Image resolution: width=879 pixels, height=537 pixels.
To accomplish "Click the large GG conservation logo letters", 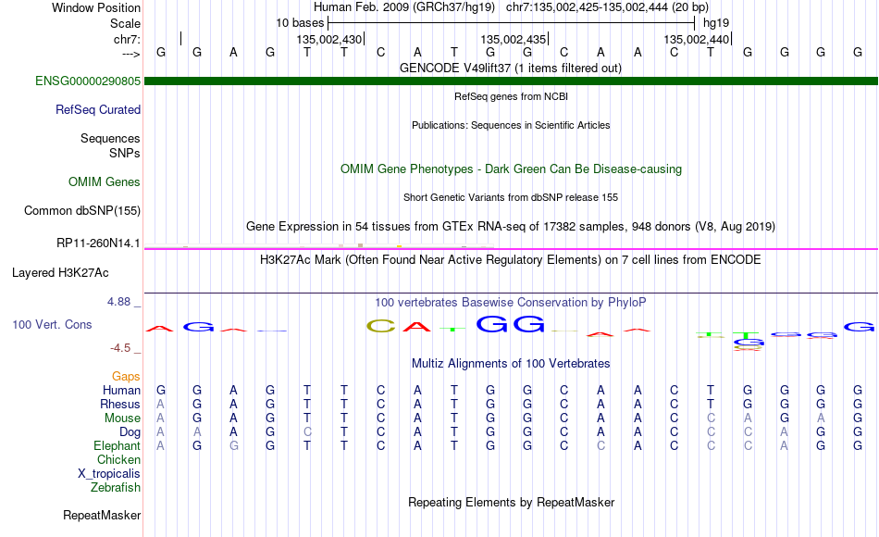I will point(510,324).
